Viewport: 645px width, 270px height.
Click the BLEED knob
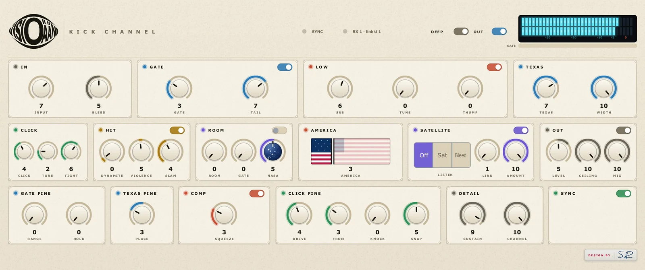[99, 89]
